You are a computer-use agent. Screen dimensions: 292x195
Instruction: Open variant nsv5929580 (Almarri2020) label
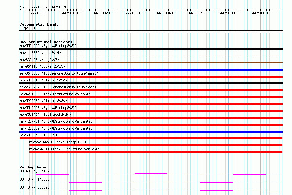point(43,101)
